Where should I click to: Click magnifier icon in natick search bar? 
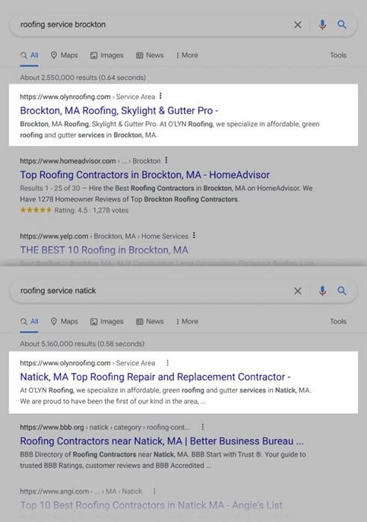[342, 291]
